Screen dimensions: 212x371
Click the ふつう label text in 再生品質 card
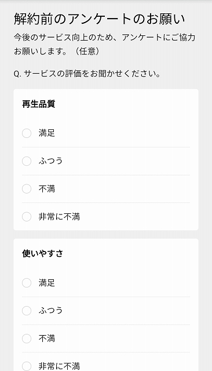(x=51, y=161)
